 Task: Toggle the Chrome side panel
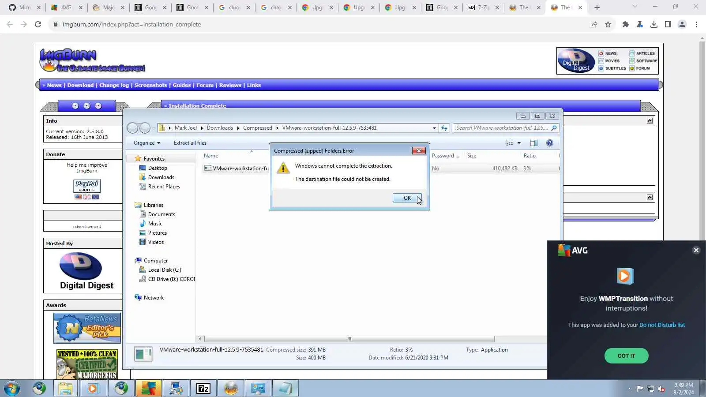click(x=668, y=24)
